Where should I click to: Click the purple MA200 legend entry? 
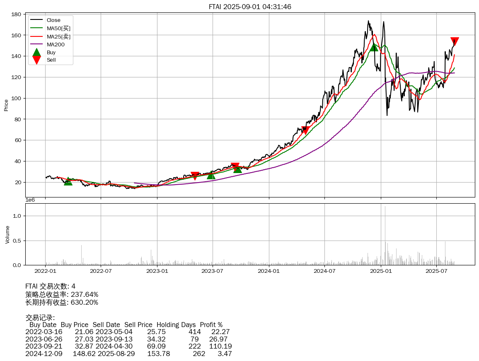coord(56,44)
